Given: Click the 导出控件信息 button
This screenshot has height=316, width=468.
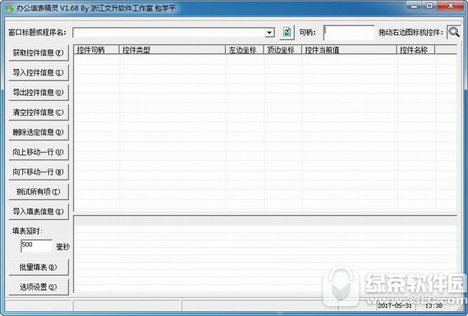Looking at the screenshot, I should pos(39,93).
